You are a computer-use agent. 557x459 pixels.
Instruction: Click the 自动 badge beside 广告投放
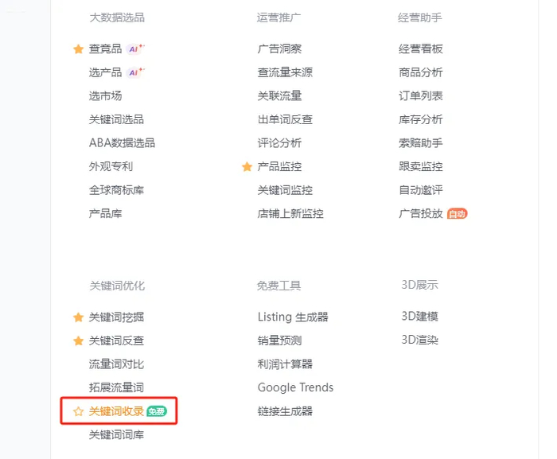coord(457,214)
